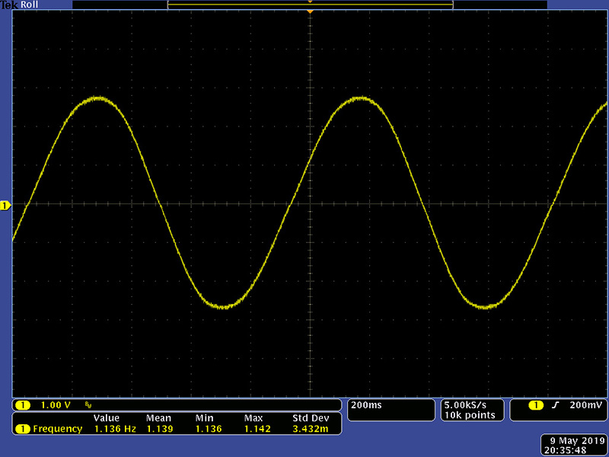Screen dimensions: 609x457
Task: Click the trigger source channel 1 badge
Action: [537, 404]
